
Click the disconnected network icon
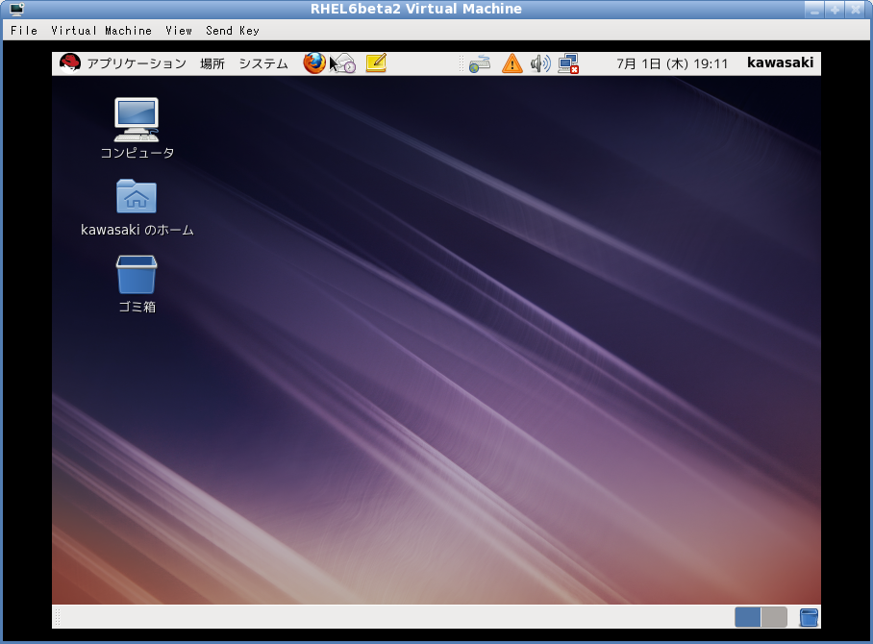click(568, 63)
